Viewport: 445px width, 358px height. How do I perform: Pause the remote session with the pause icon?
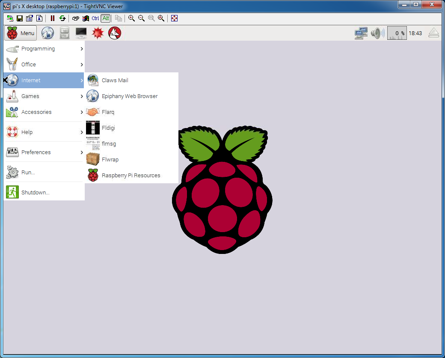coord(53,18)
